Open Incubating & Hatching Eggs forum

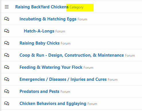[48, 19]
